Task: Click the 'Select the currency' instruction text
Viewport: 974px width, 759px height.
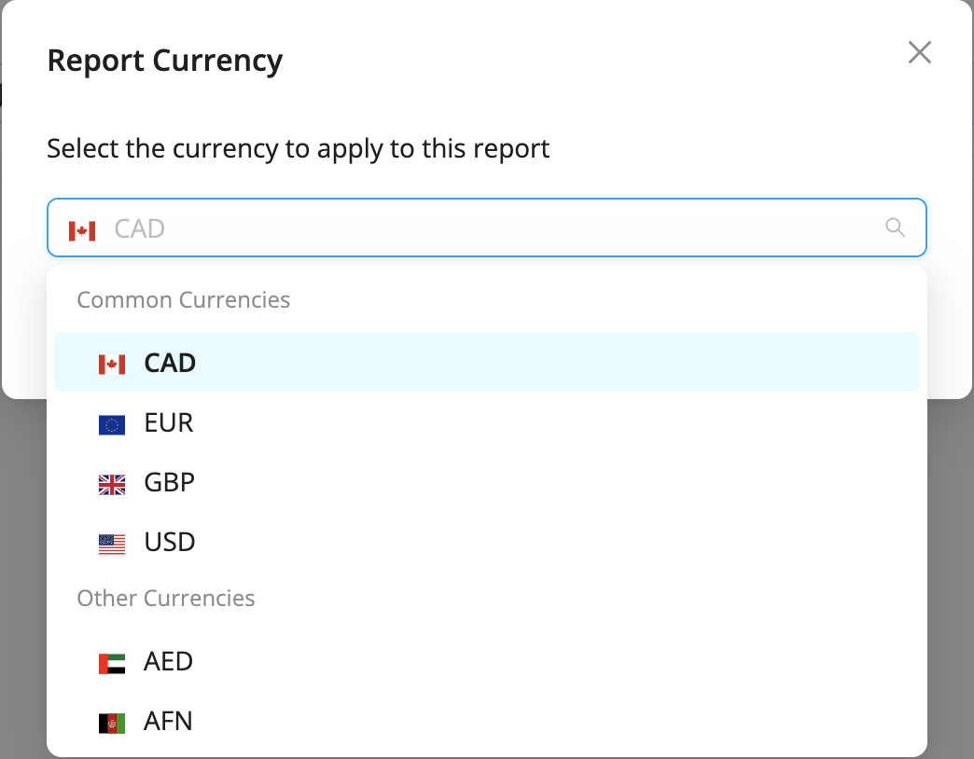Action: (x=299, y=148)
